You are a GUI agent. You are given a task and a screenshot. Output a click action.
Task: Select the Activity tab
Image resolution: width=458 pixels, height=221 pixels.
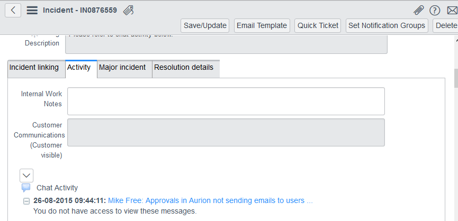(x=81, y=69)
